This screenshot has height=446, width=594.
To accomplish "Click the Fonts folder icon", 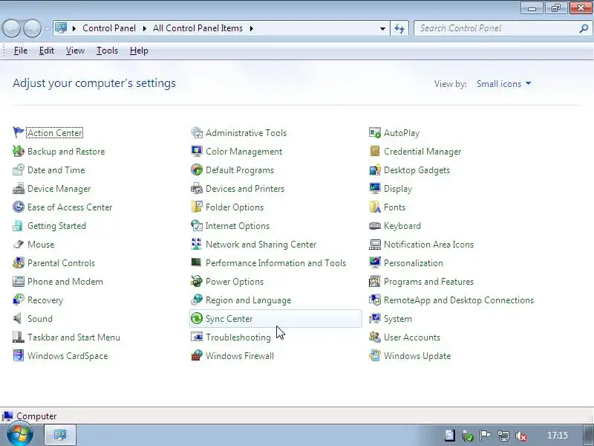I will (x=375, y=207).
